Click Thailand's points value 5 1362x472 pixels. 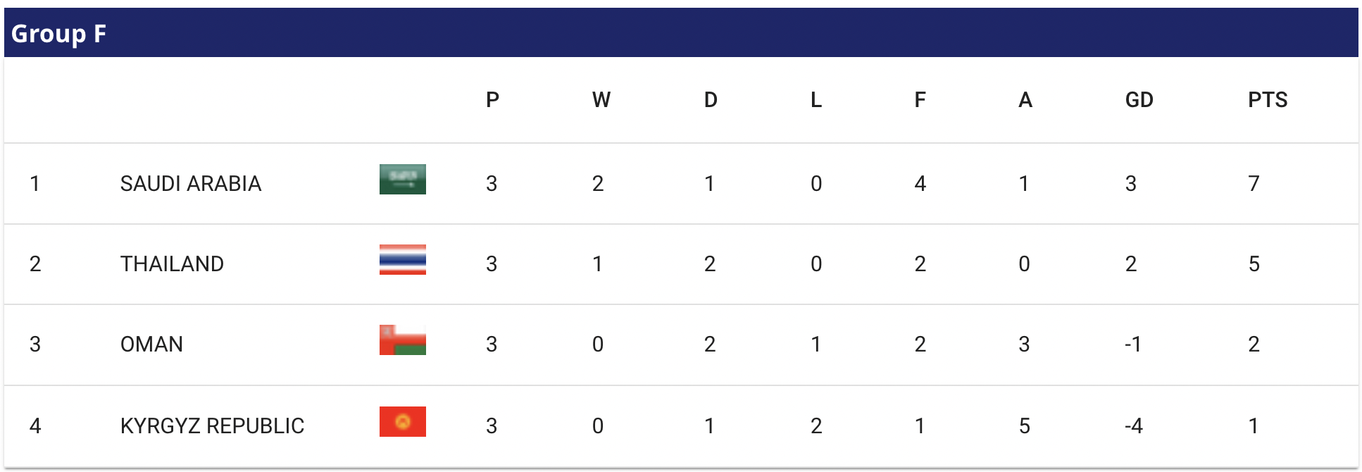point(1254,264)
